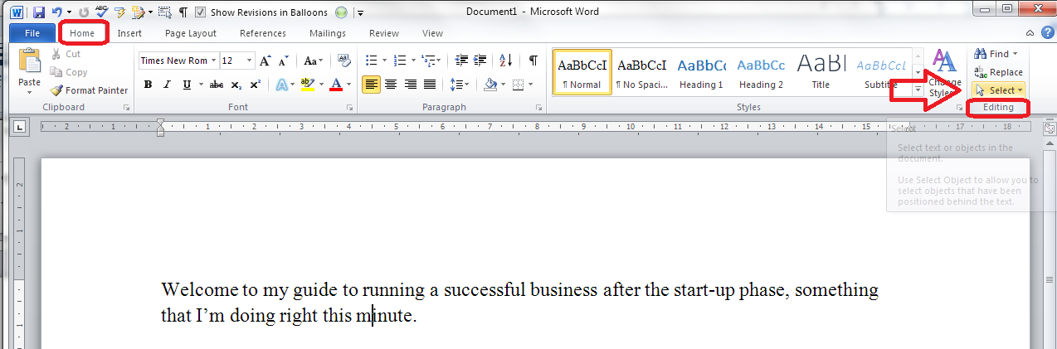This screenshot has width=1057, height=349.
Task: Click the Strikethrough icon
Action: pos(216,85)
